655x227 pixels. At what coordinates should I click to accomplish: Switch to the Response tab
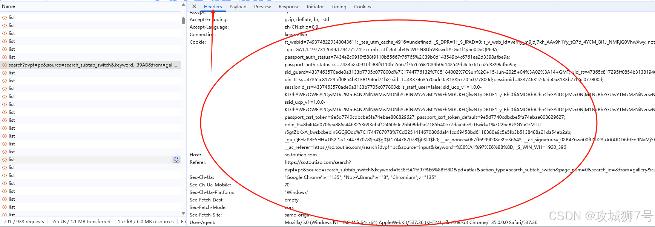[x=289, y=6]
